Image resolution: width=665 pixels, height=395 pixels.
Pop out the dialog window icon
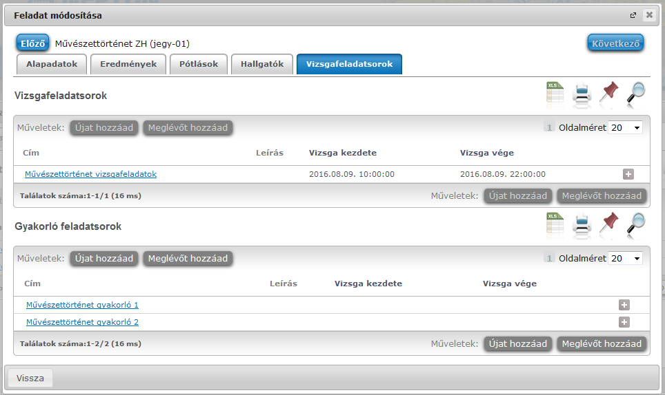tap(633, 15)
